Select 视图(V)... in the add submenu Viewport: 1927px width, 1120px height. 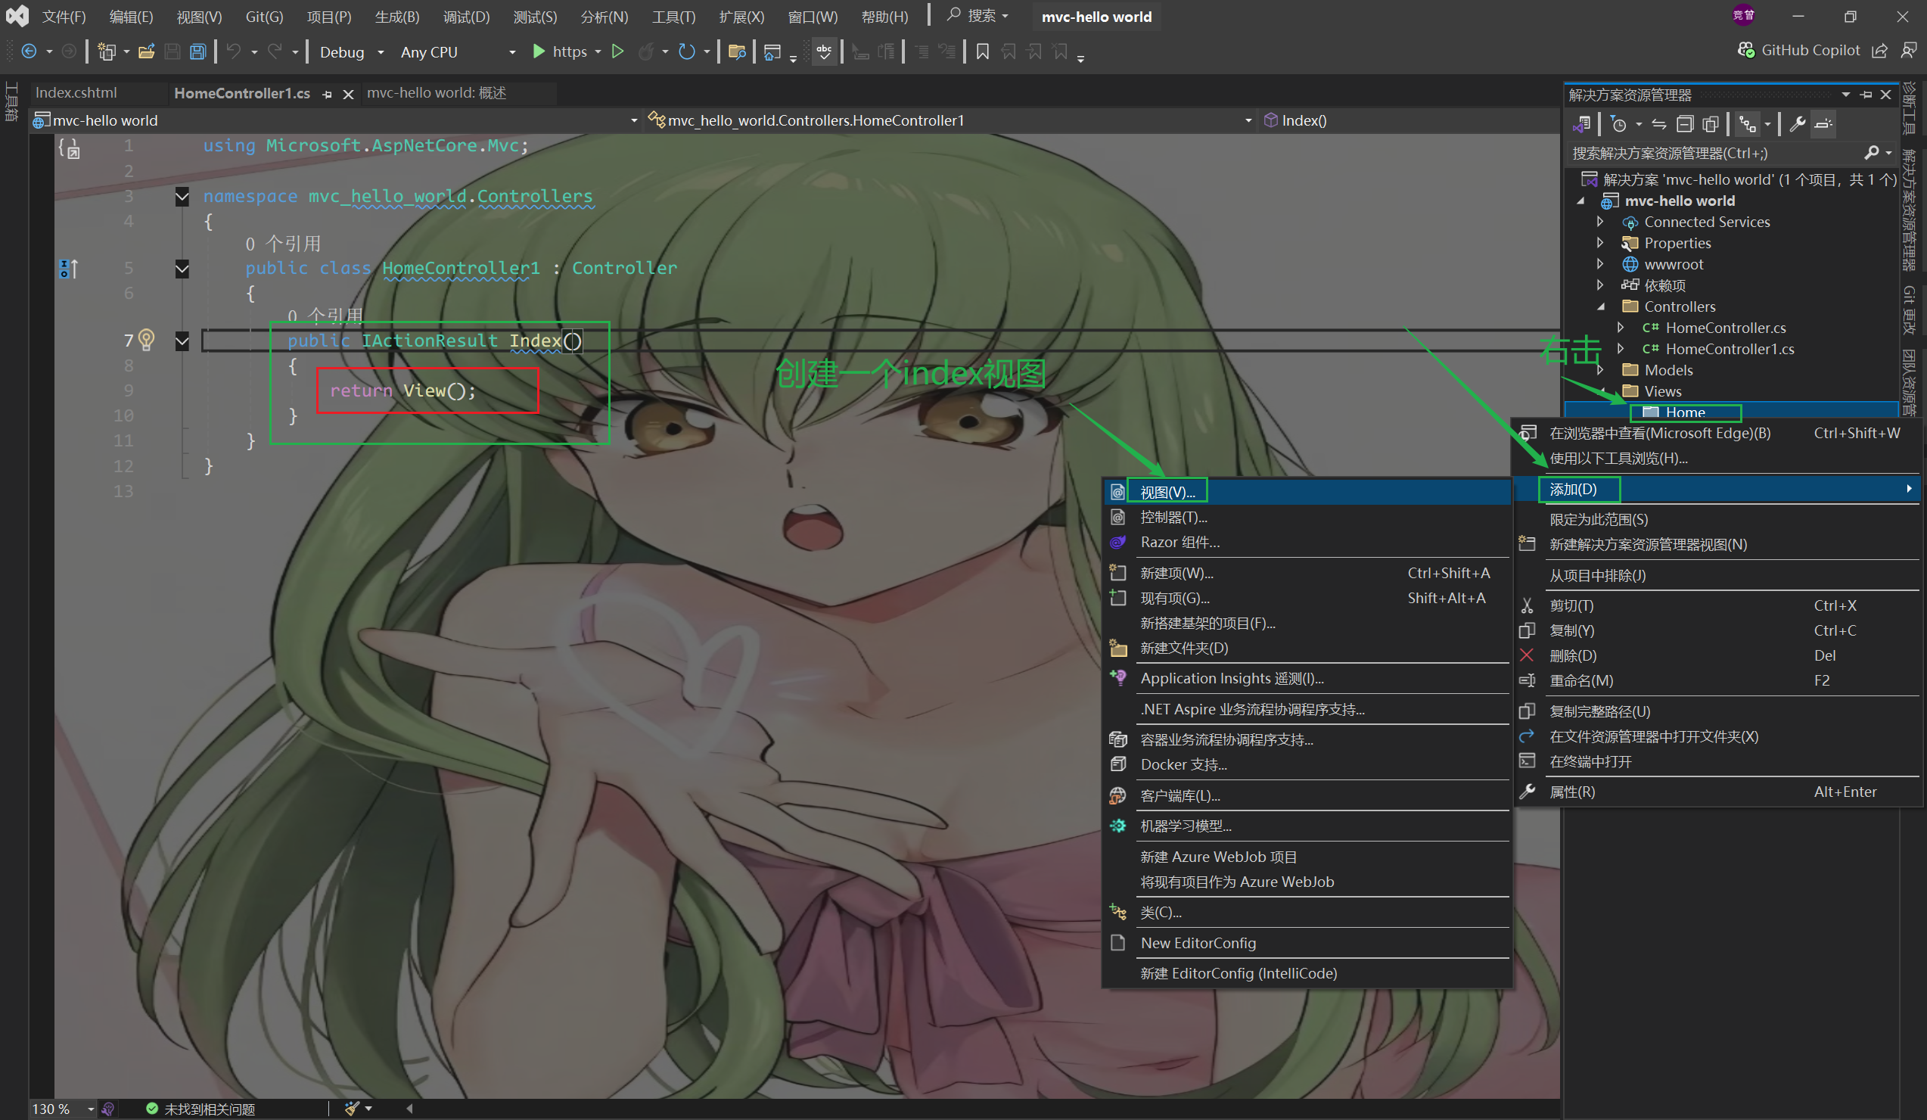pos(1306,492)
